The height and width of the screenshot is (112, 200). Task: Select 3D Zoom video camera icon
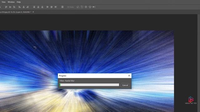(x=94, y=7)
